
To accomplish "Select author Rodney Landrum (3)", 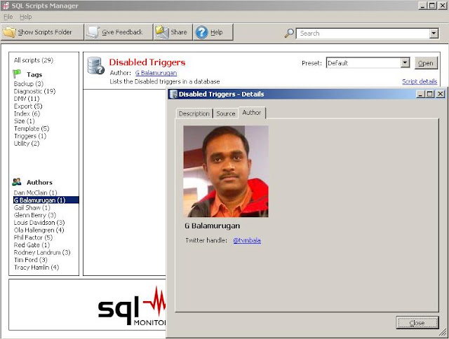I will tap(42, 252).
